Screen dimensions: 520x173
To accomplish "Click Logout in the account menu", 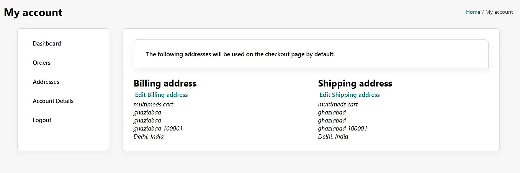I will pos(42,120).
